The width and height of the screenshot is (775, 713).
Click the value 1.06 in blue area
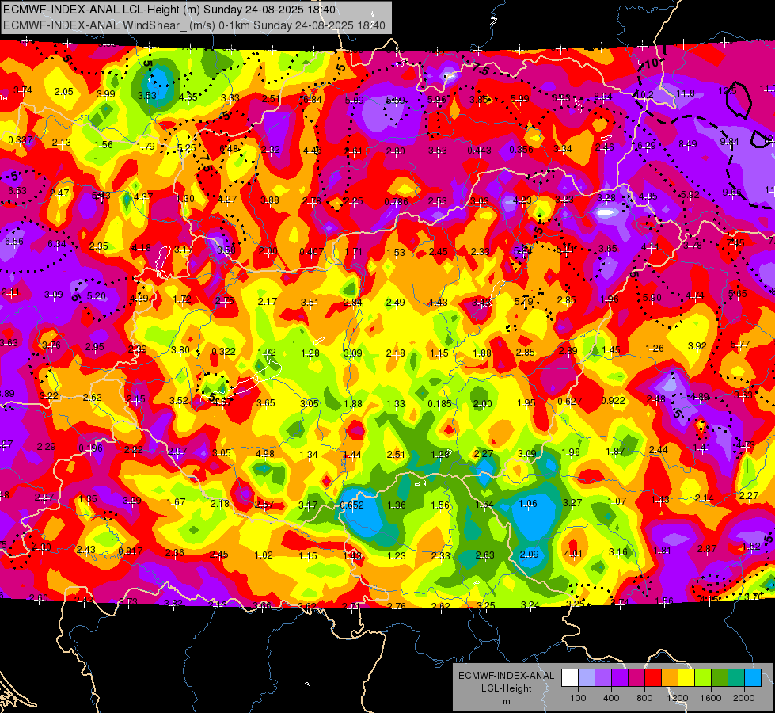click(528, 504)
